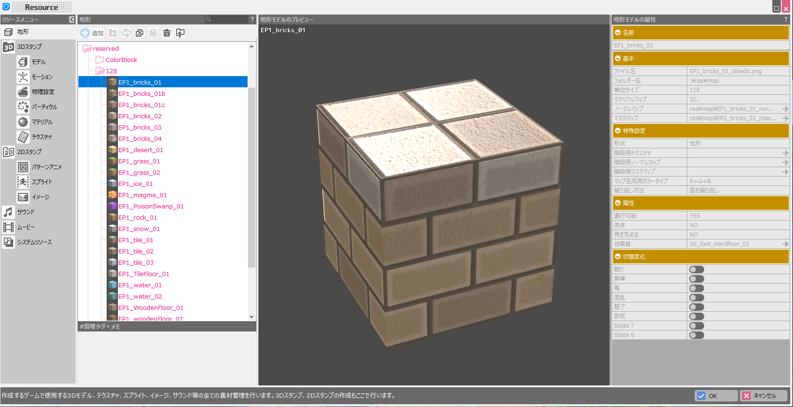
Task: Select the テクスチャ (Texture) category
Action: point(41,137)
